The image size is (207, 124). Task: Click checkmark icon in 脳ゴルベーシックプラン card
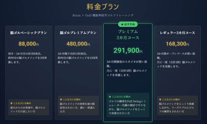click(x=11, y=103)
